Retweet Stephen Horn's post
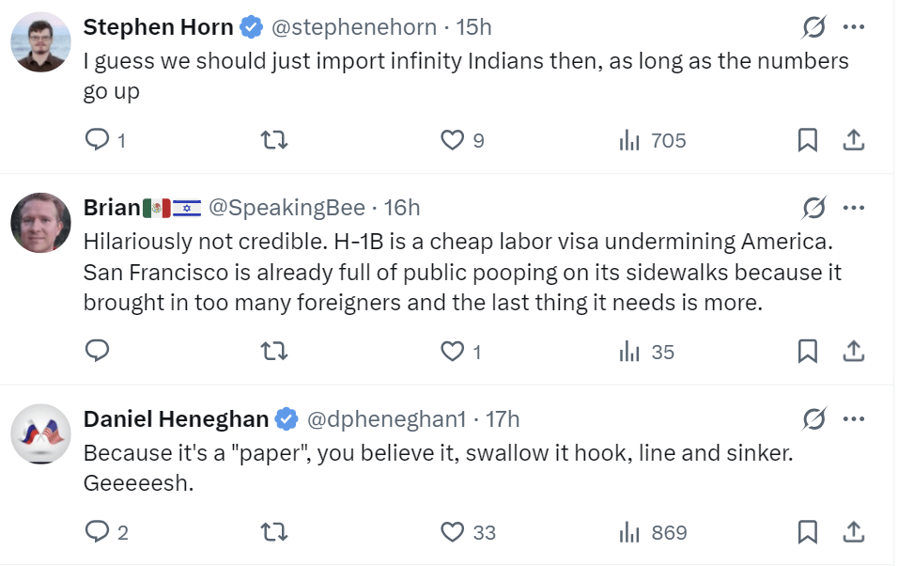This screenshot has height=566, width=898. (x=273, y=140)
